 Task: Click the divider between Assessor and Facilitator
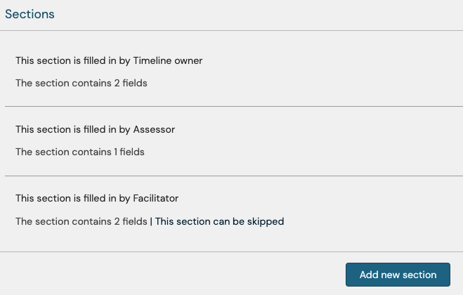tap(232, 176)
